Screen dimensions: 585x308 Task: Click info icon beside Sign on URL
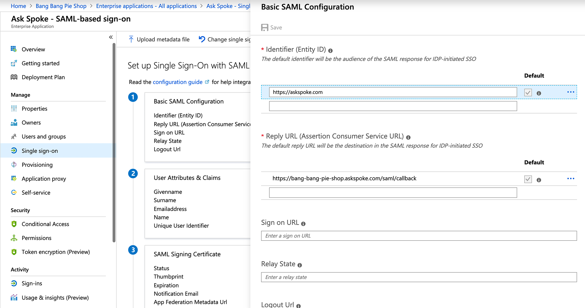[x=303, y=224]
